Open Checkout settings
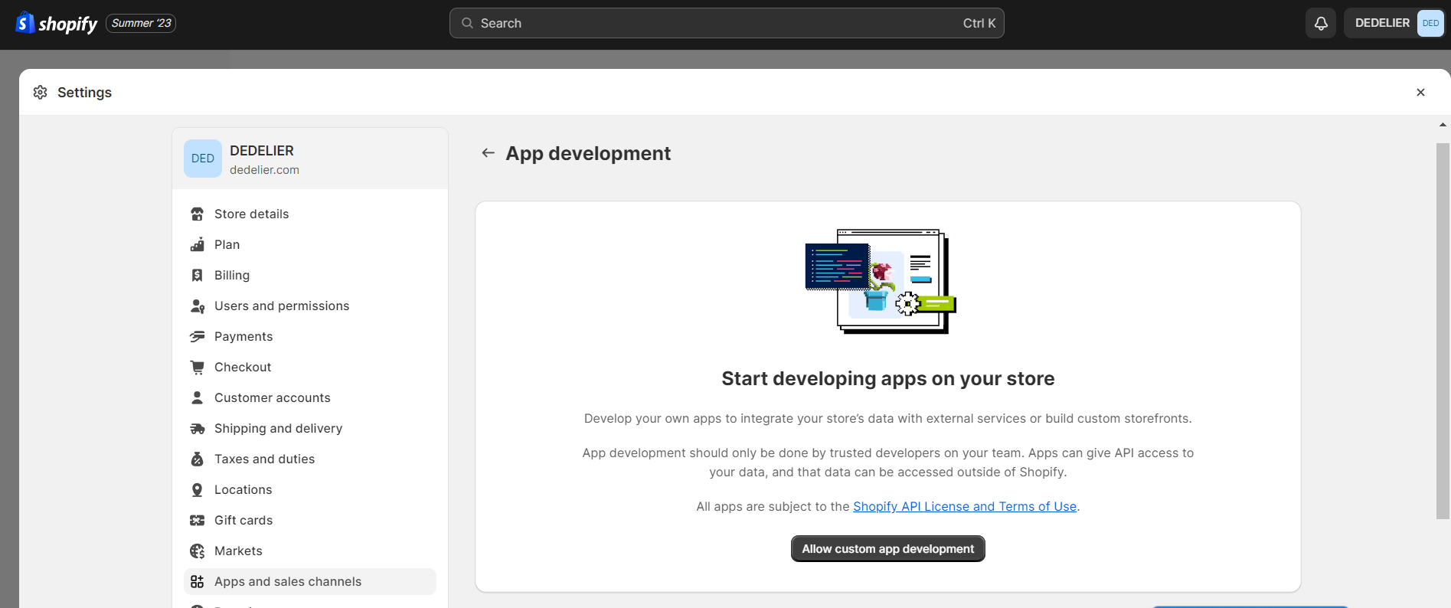Image resolution: width=1451 pixels, height=608 pixels. point(310,367)
